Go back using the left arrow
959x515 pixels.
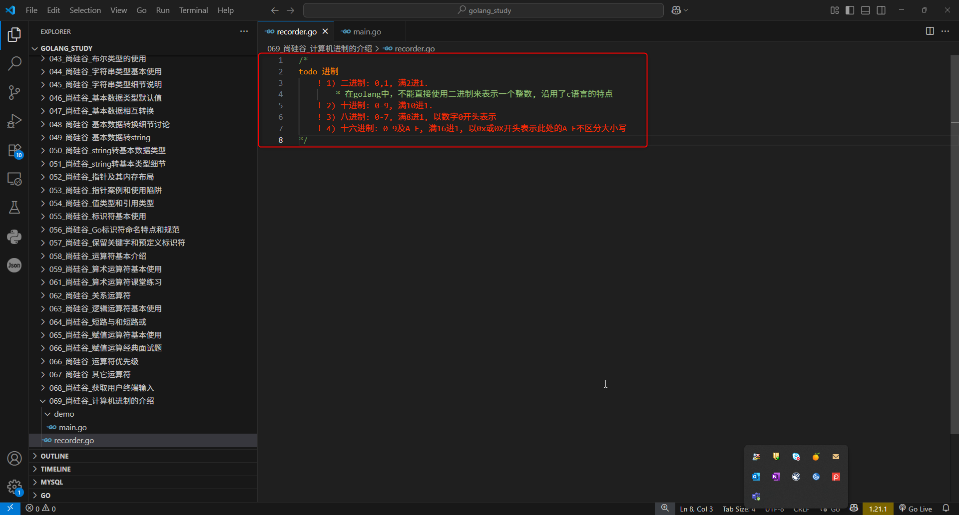[x=275, y=10]
